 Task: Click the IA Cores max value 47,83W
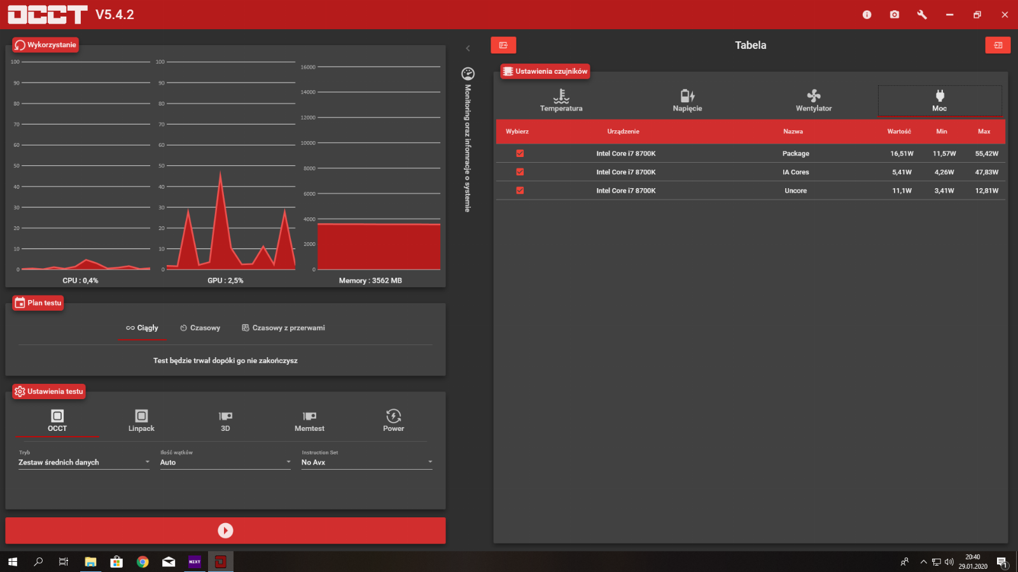(987, 172)
